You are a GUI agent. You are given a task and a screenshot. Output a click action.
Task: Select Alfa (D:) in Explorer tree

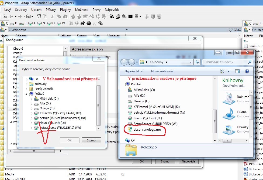[139, 96]
